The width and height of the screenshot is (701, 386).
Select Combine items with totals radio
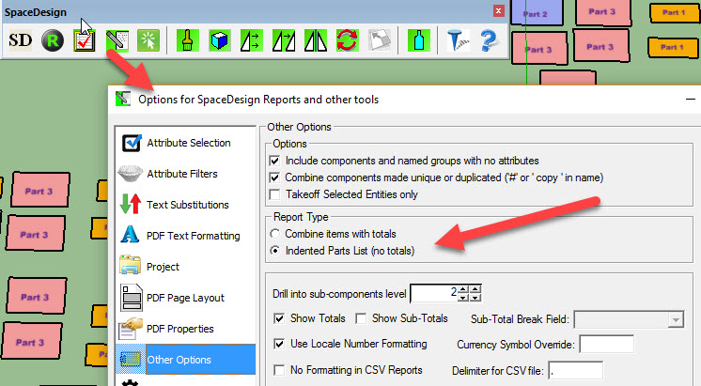pos(274,234)
